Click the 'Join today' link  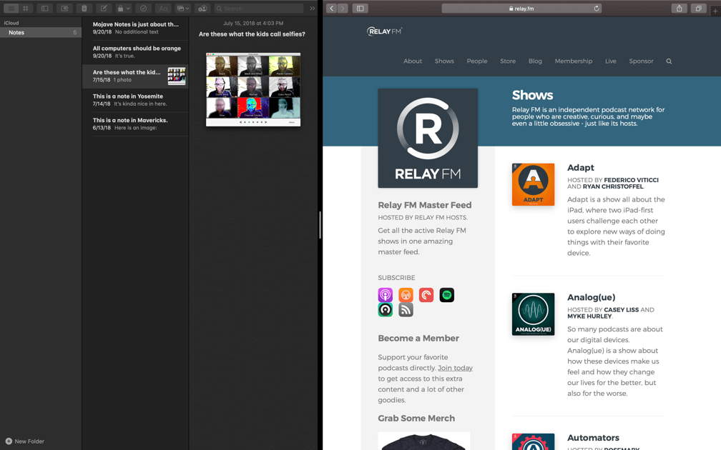tap(455, 368)
